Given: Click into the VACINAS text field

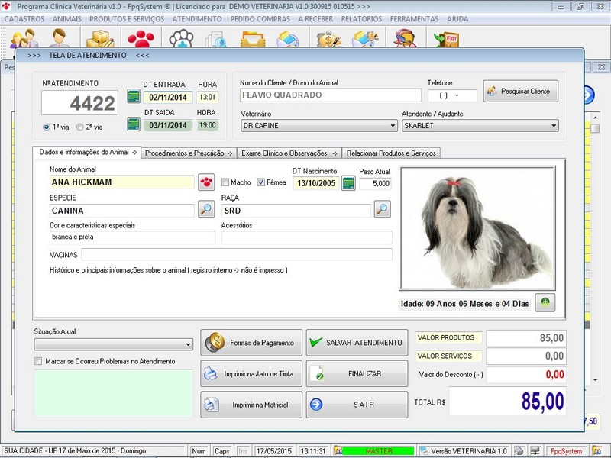Looking at the screenshot, I should (x=237, y=254).
